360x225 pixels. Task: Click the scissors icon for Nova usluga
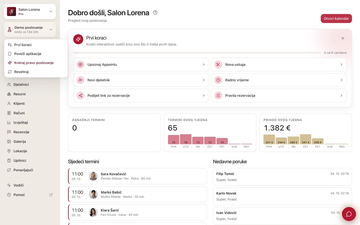coord(218,64)
